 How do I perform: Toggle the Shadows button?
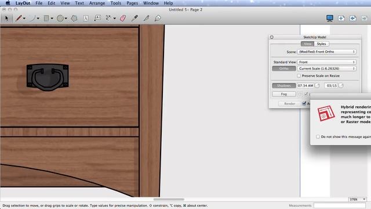click(284, 85)
